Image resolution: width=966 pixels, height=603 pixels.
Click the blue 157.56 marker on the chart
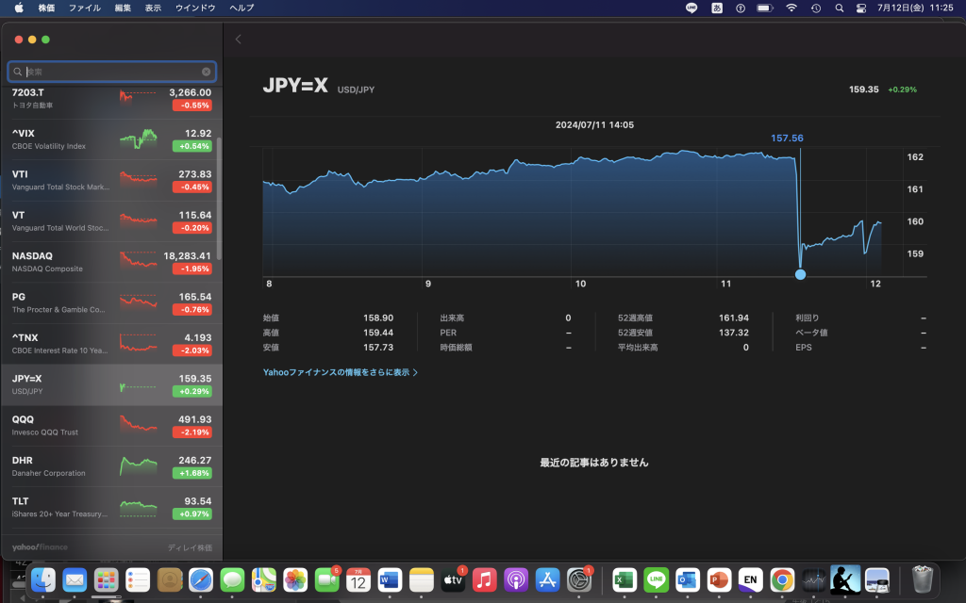[801, 274]
